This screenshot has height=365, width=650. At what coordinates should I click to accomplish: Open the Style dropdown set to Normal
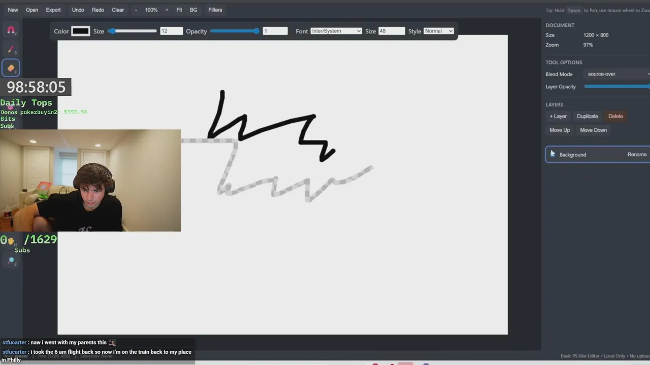(x=438, y=31)
